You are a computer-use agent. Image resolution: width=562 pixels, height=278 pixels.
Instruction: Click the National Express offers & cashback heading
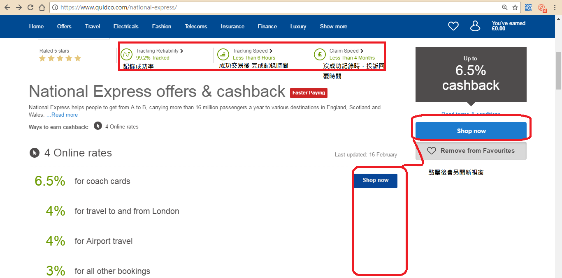(x=157, y=91)
